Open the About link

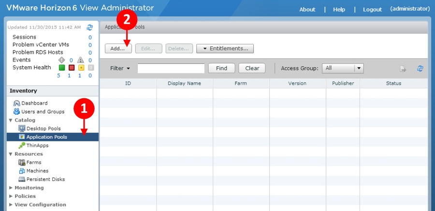[x=307, y=10]
